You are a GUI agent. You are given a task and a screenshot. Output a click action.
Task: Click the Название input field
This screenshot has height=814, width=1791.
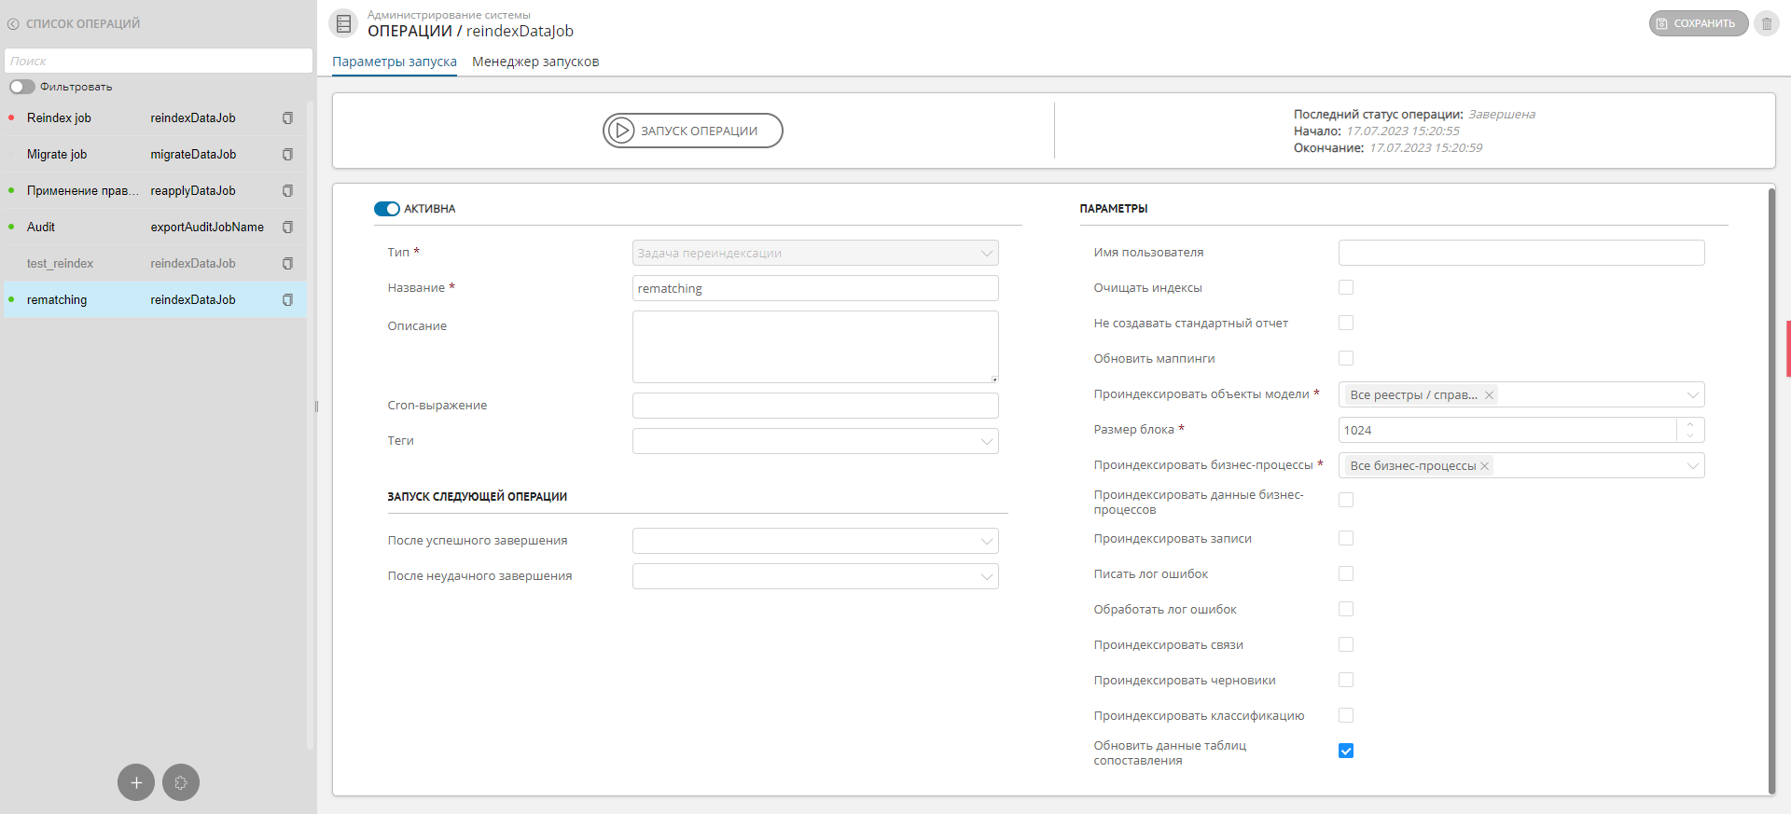click(815, 288)
